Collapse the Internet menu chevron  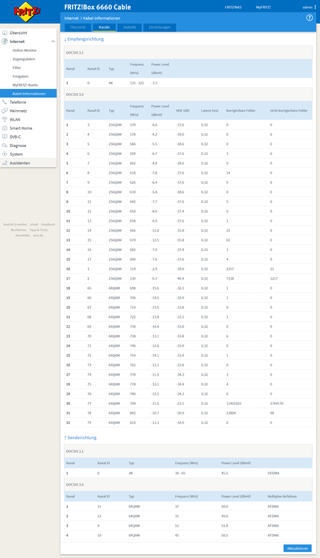click(53, 41)
